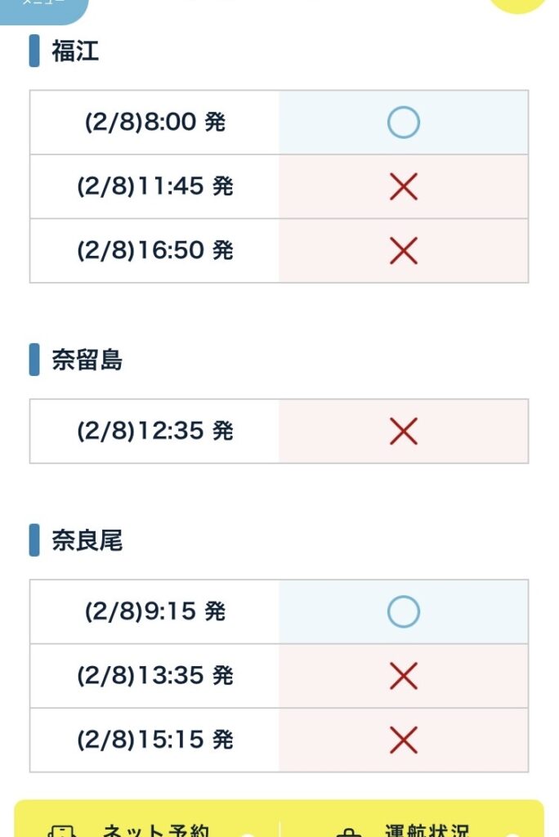This screenshot has height=837, width=559.
Task: Select the (2/8)8:00 発 row label
Action: [154, 123]
